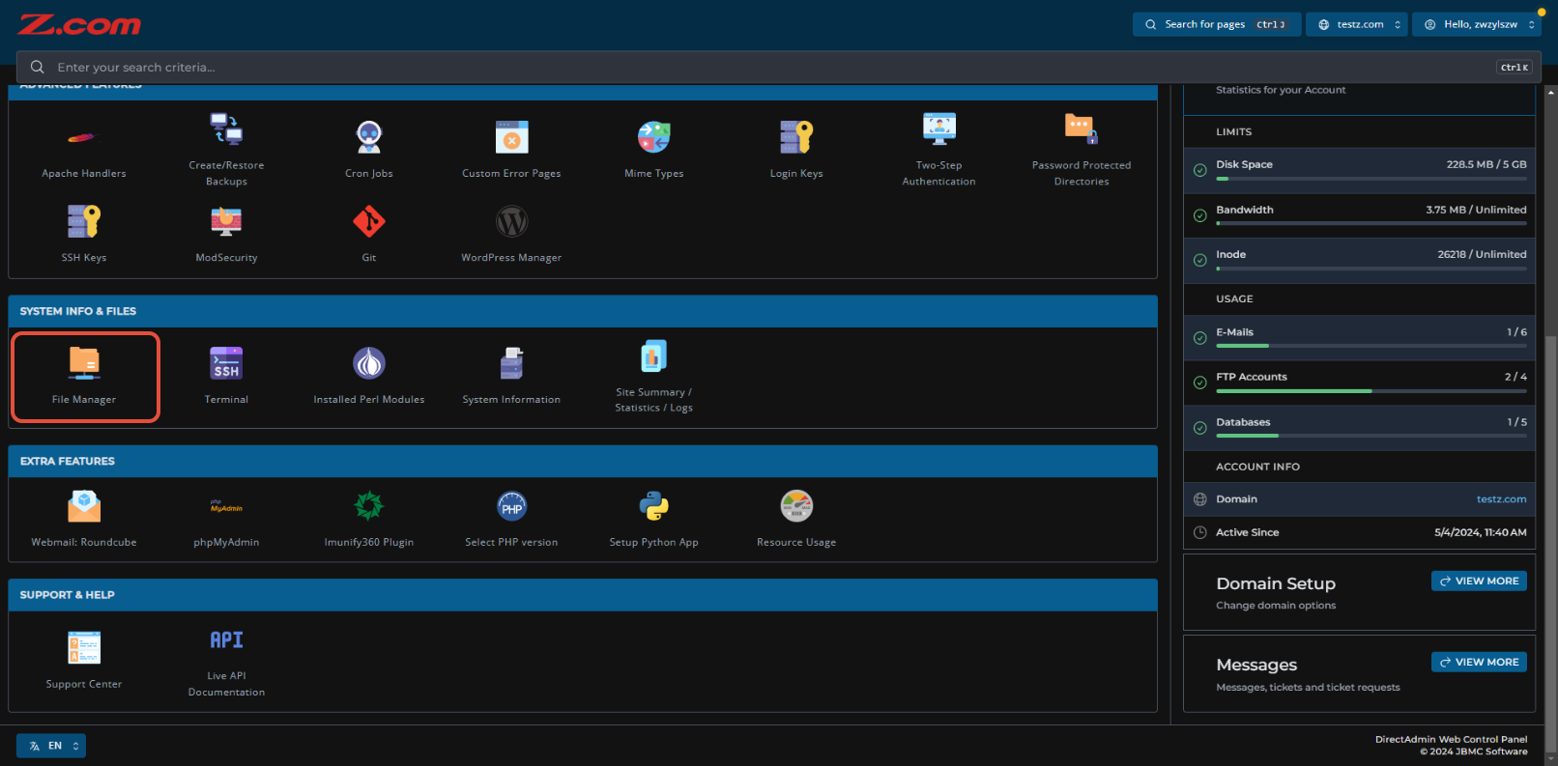This screenshot has height=766, width=1558.
Task: Click Search for pages button
Action: (1217, 24)
